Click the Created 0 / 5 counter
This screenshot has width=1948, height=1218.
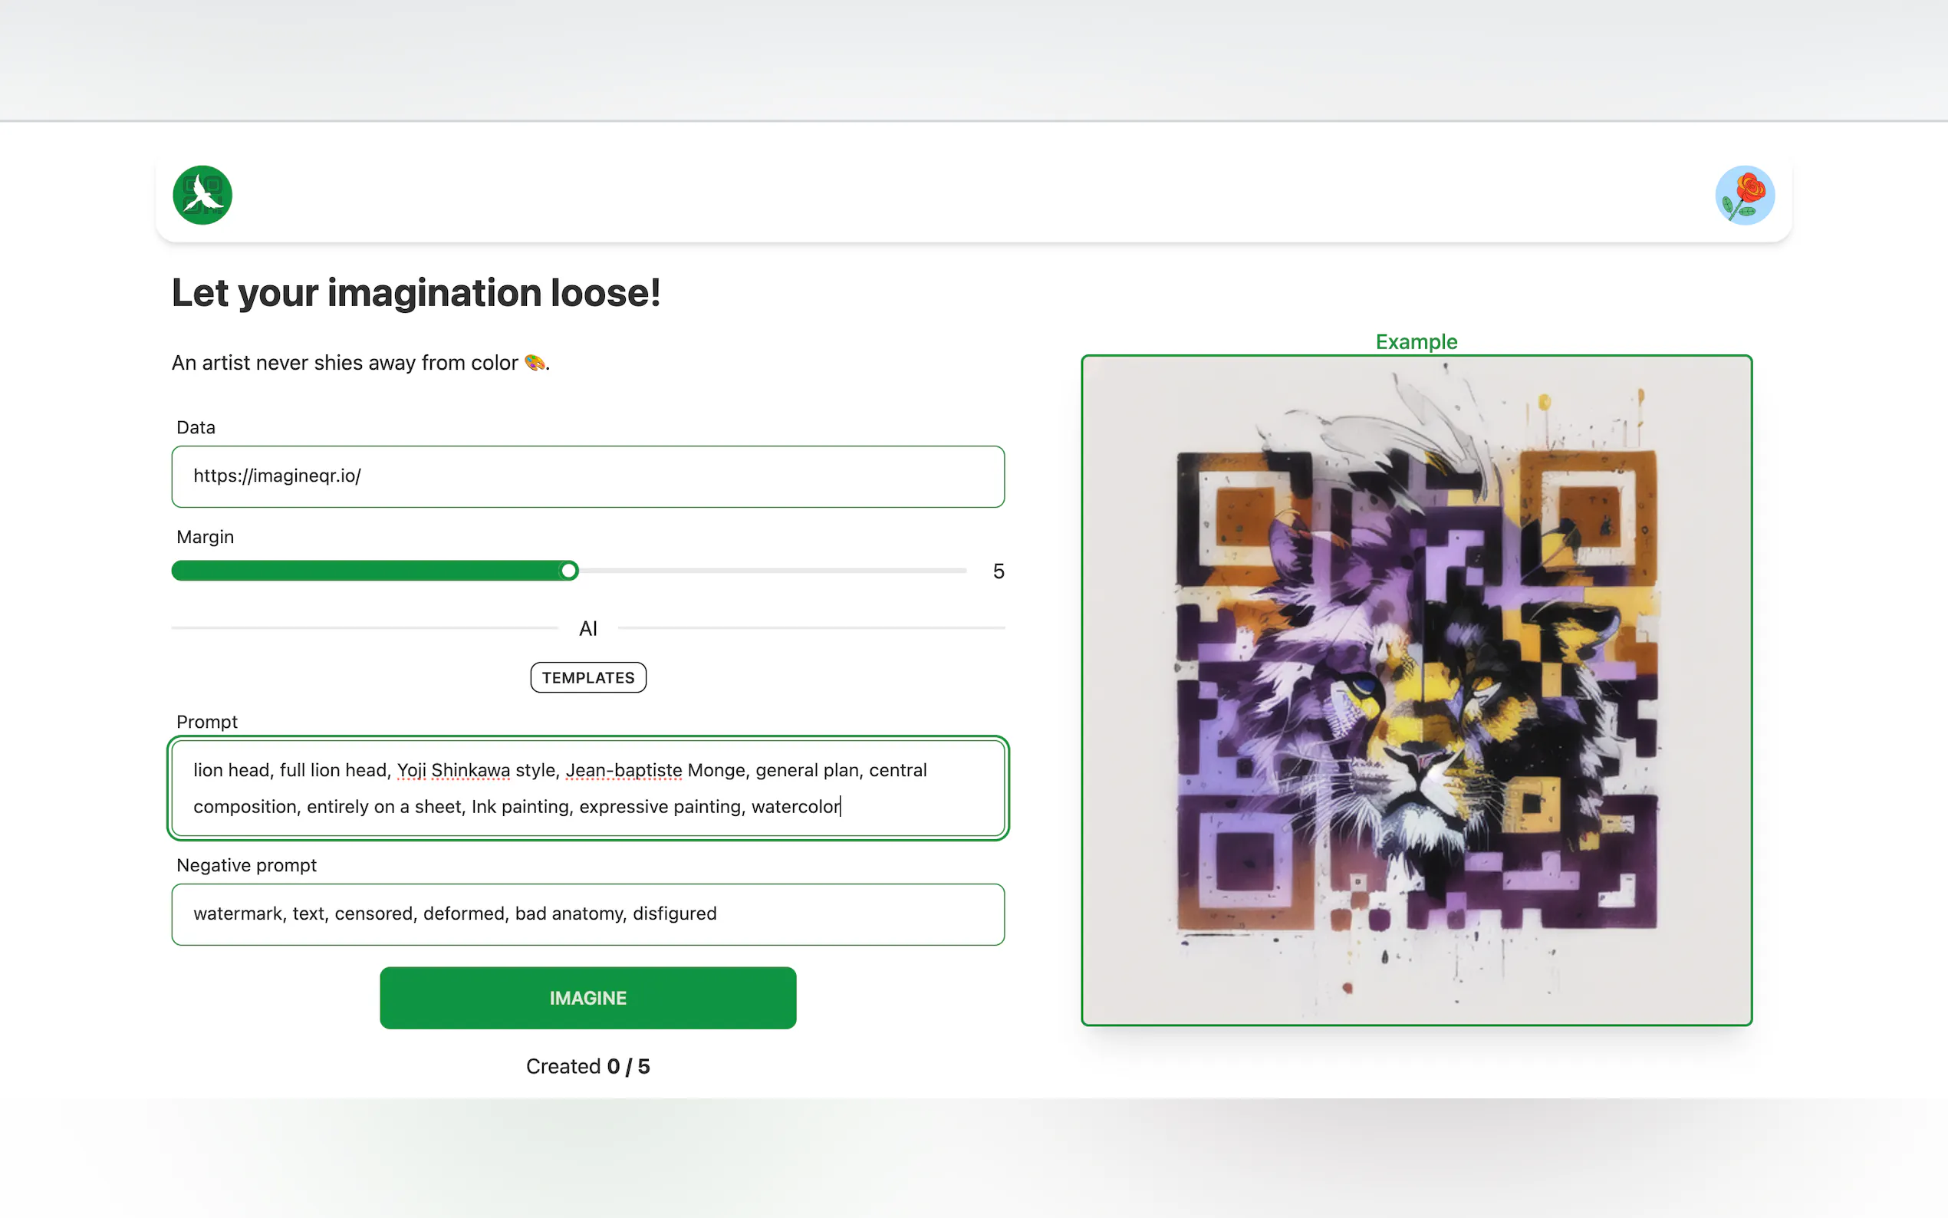coord(588,1066)
